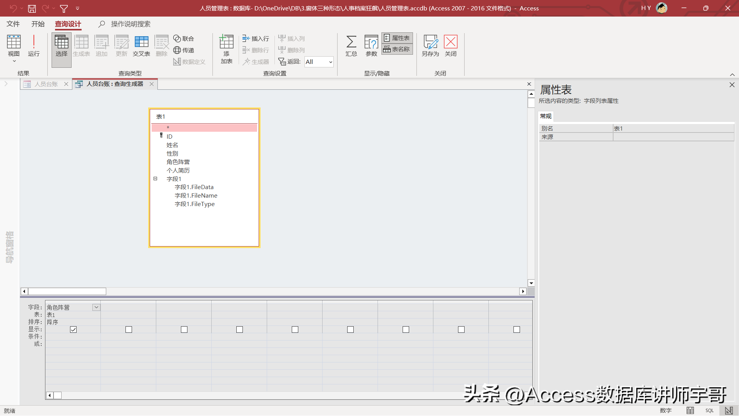Open query 参数 dialog
739x416 pixels.
pos(371,45)
